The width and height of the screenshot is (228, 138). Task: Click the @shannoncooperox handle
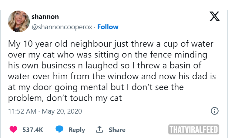(x=62, y=27)
